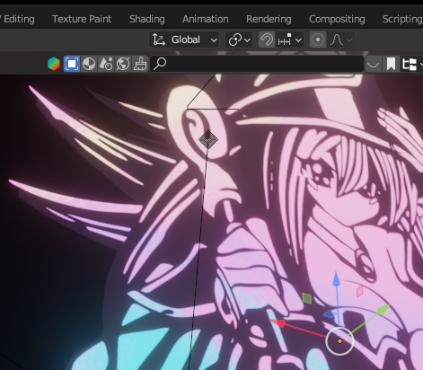This screenshot has width=423, height=370.
Task: Select the point light object in the viewport
Action: [208, 139]
